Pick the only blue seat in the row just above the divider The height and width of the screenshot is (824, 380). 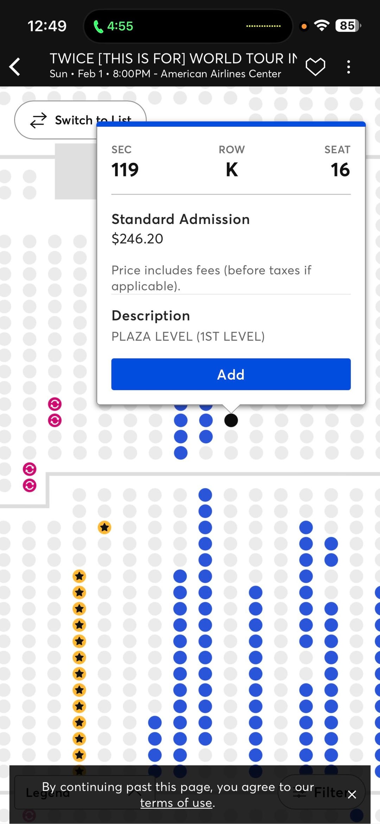[180, 453]
